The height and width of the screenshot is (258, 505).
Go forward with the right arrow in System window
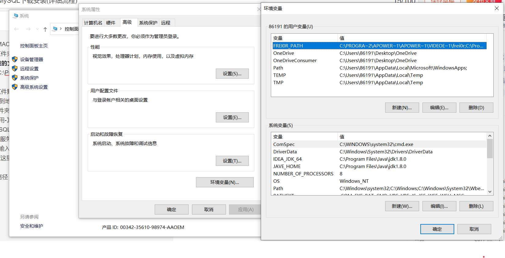click(28, 29)
